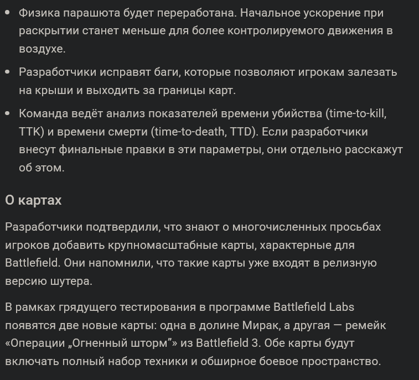Viewport: 419px width, 380px height.
Task: Click 'Battlefield Labs' in the last paragraph
Action: click(x=314, y=307)
